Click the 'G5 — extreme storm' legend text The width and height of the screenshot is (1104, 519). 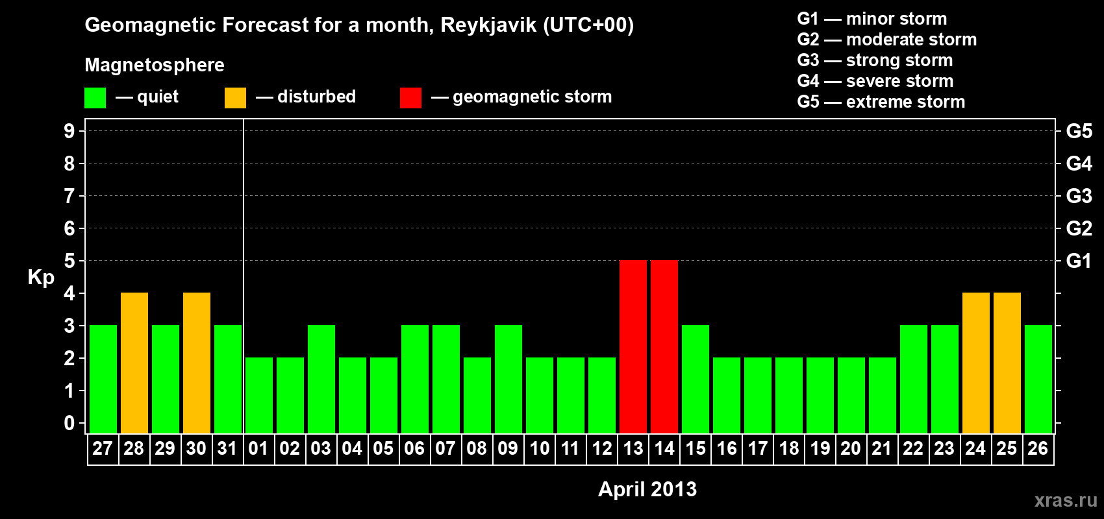tap(881, 102)
